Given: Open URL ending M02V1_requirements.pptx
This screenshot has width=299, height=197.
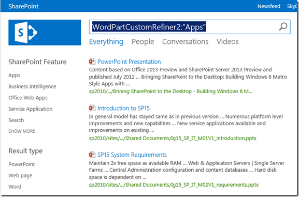Looking at the screenshot, I should click(174, 185).
